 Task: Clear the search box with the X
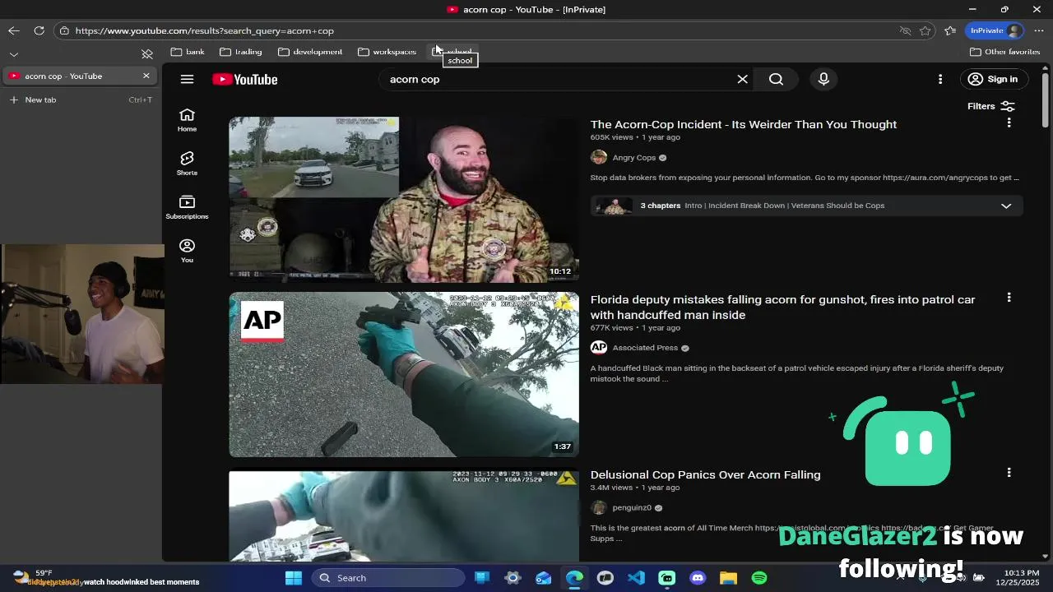coord(742,79)
